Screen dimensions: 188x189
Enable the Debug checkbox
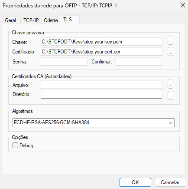(15, 146)
